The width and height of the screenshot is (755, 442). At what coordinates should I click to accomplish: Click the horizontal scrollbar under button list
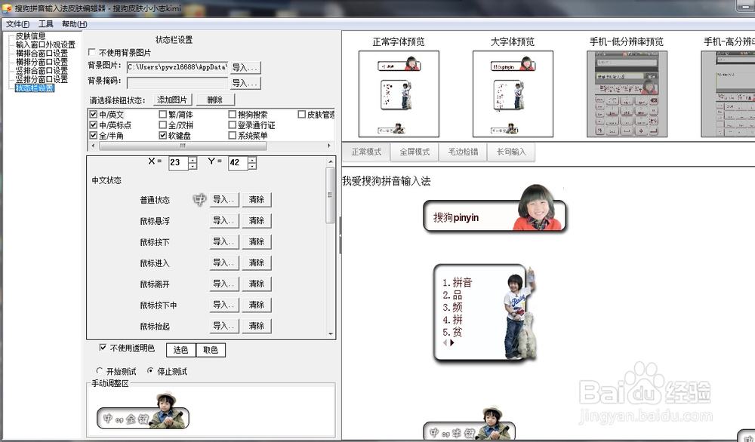tap(183, 146)
